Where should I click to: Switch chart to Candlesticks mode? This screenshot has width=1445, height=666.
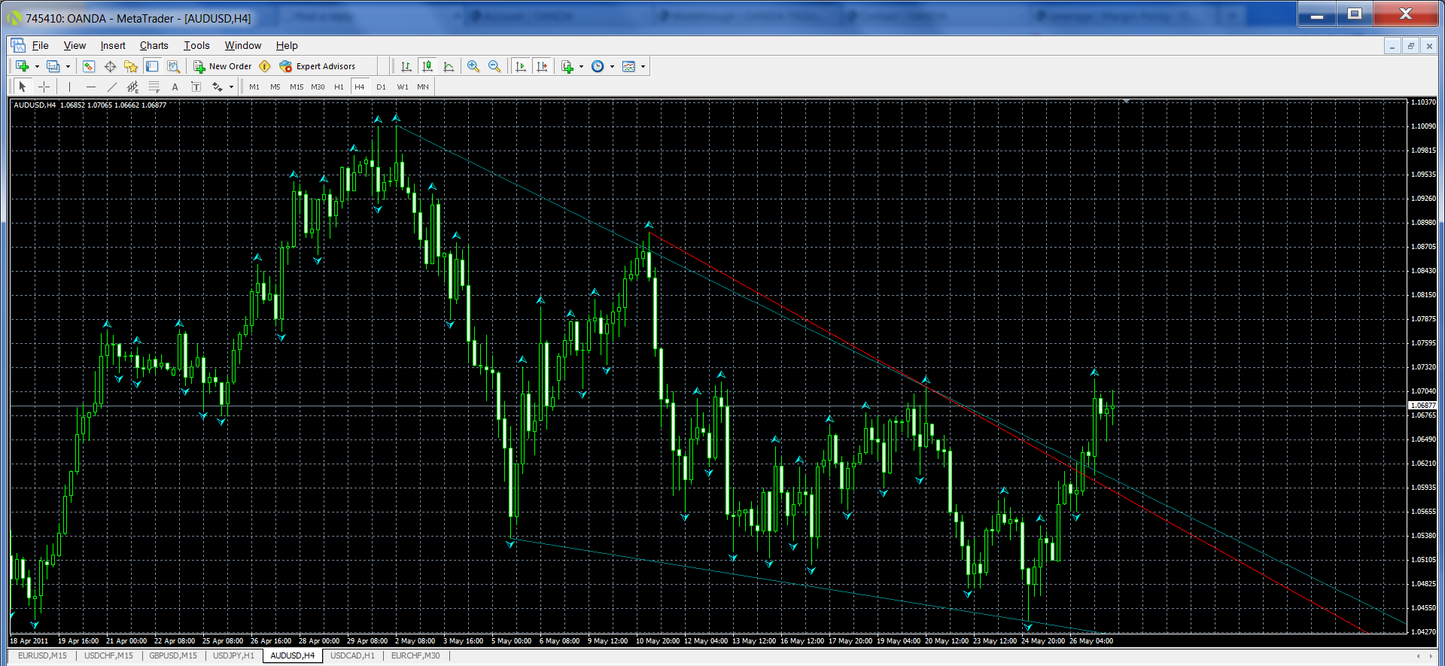[427, 66]
